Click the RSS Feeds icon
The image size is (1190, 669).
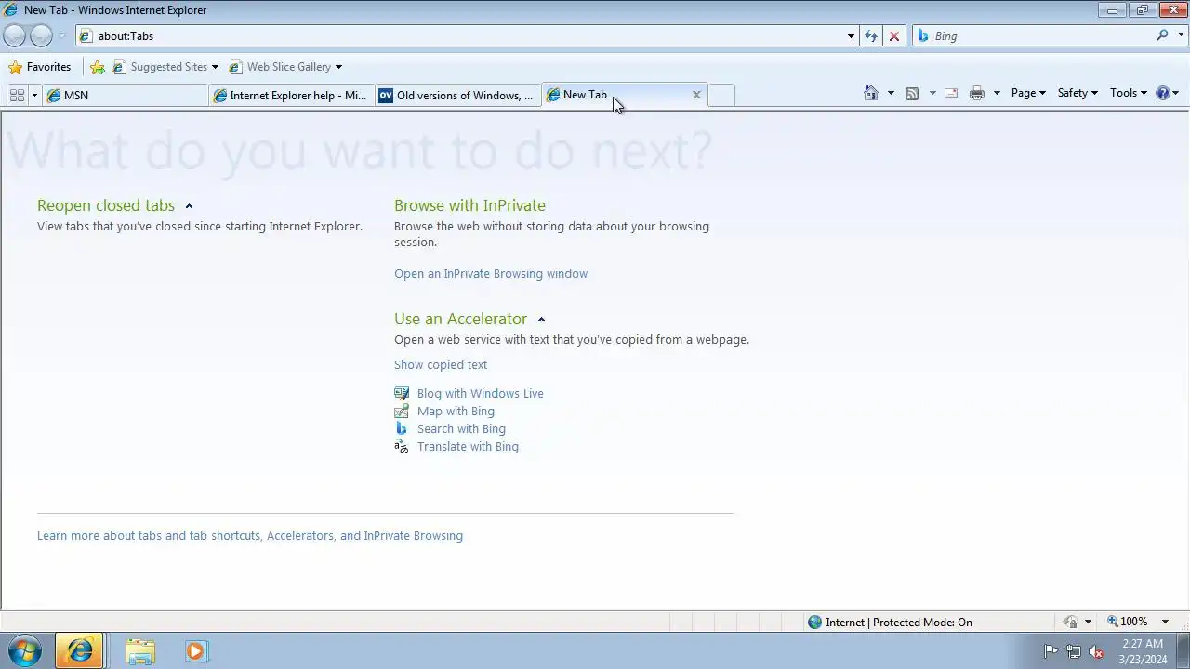(912, 93)
